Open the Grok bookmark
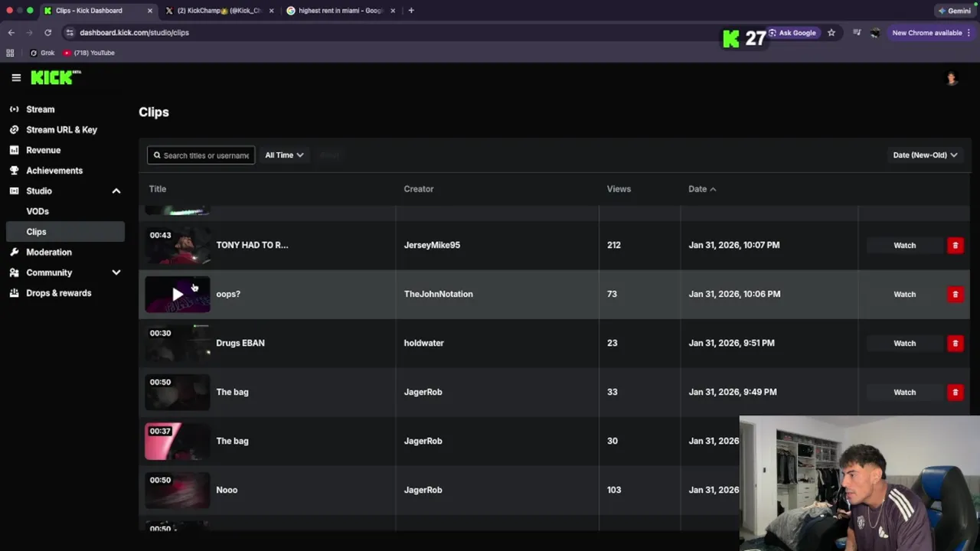 42,53
